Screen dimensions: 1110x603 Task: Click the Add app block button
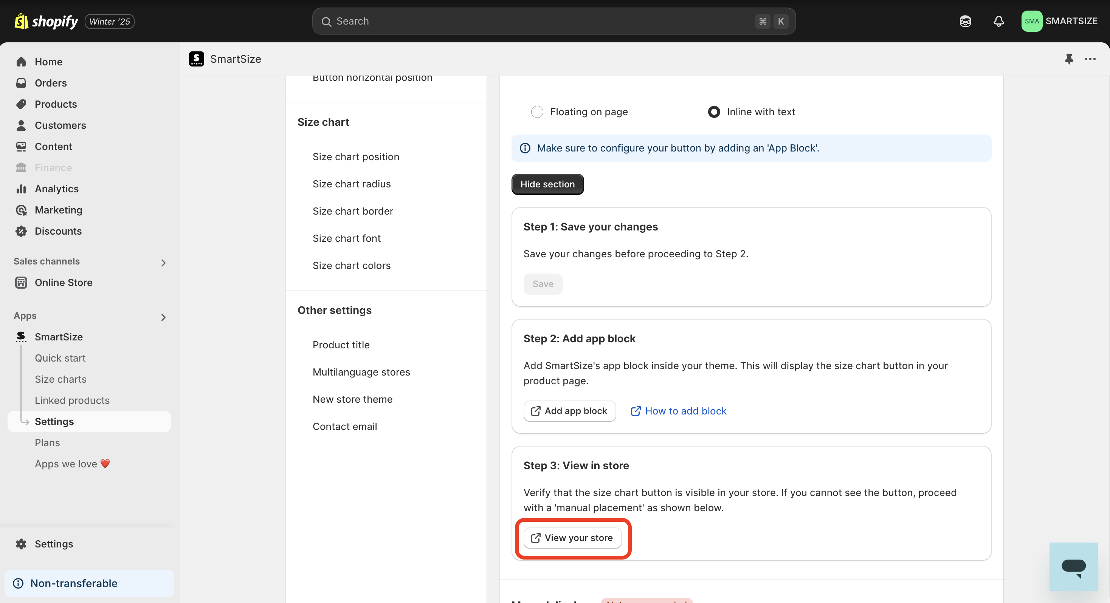coord(569,411)
